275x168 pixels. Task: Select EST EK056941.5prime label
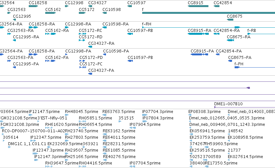[207, 131]
